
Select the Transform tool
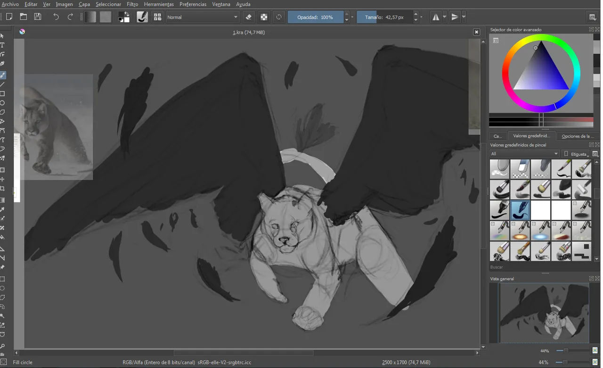click(x=2, y=170)
